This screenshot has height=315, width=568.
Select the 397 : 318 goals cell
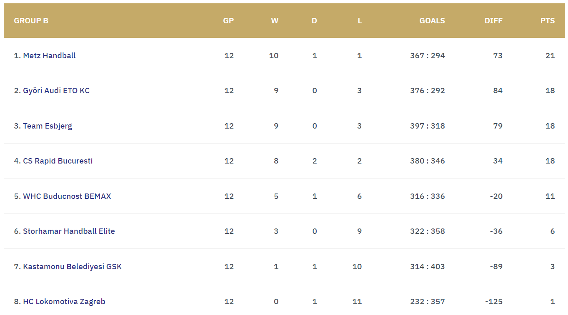click(x=428, y=126)
